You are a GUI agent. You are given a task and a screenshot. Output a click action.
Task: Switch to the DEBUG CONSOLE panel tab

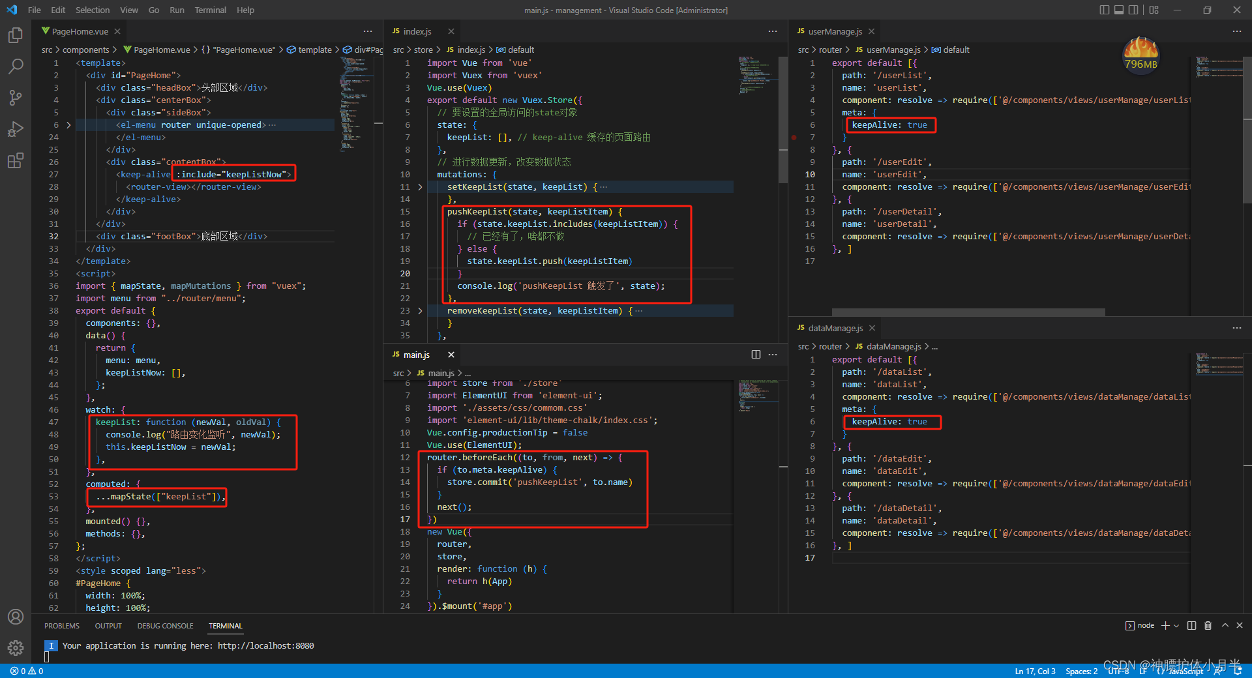click(165, 626)
